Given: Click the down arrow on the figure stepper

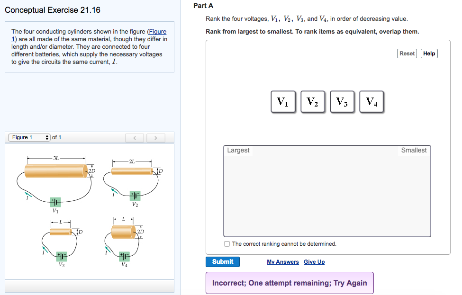Looking at the screenshot, I should point(47,138).
